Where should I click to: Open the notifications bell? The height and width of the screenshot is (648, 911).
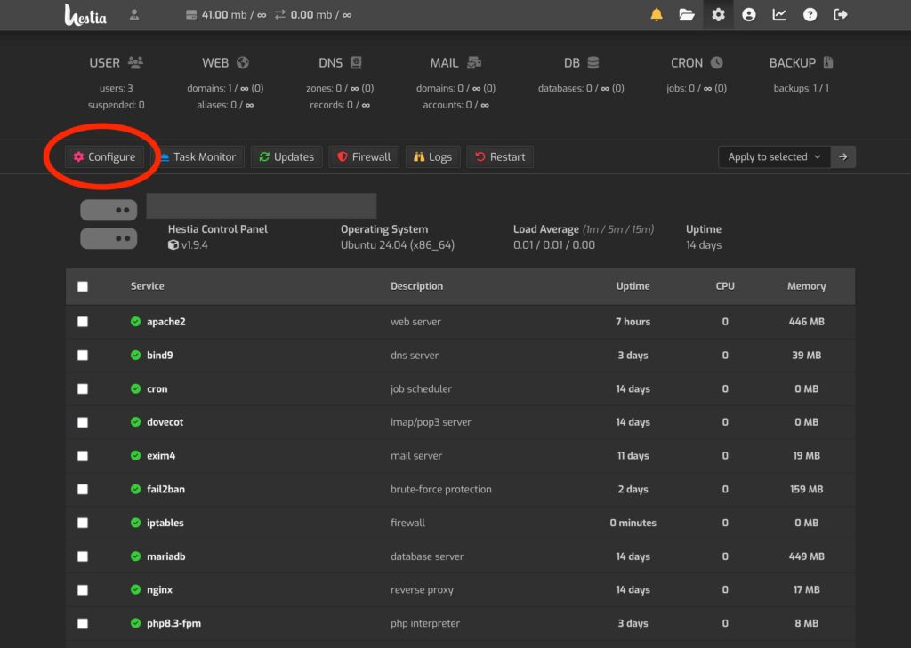[657, 14]
